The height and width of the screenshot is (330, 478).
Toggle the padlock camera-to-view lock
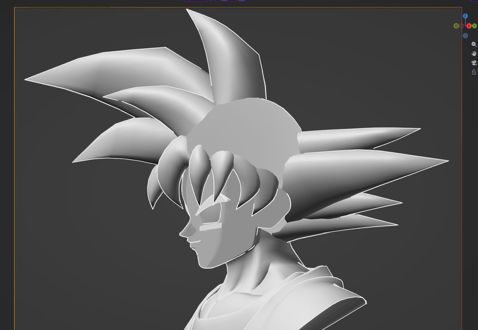pos(474,72)
